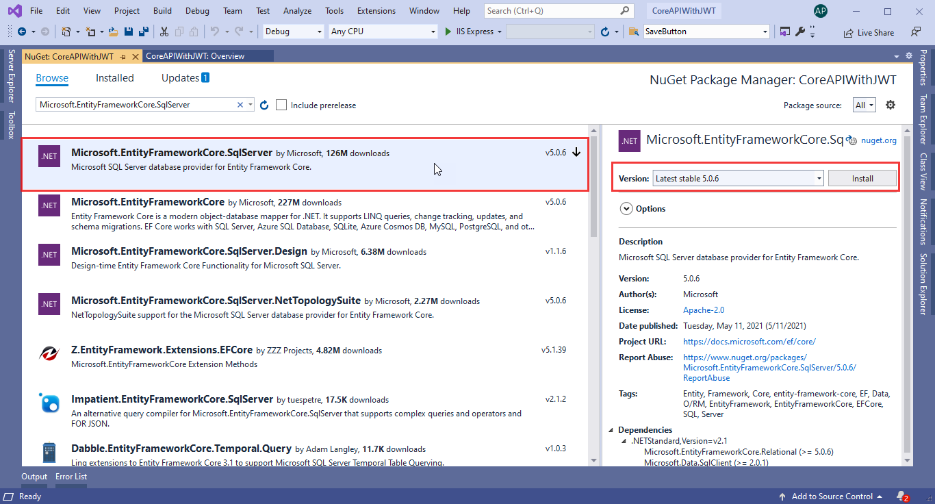Open the Solution Explorer side tab

pos(923,285)
